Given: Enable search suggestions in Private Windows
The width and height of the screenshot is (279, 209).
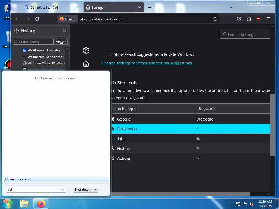Looking at the screenshot, I should tap(110, 54).
